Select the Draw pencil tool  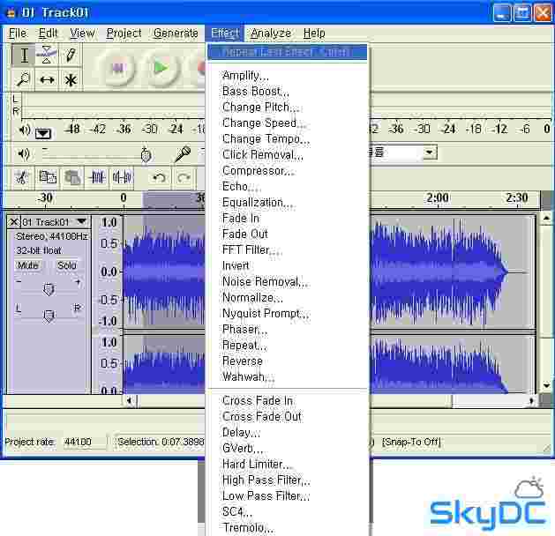coord(70,56)
